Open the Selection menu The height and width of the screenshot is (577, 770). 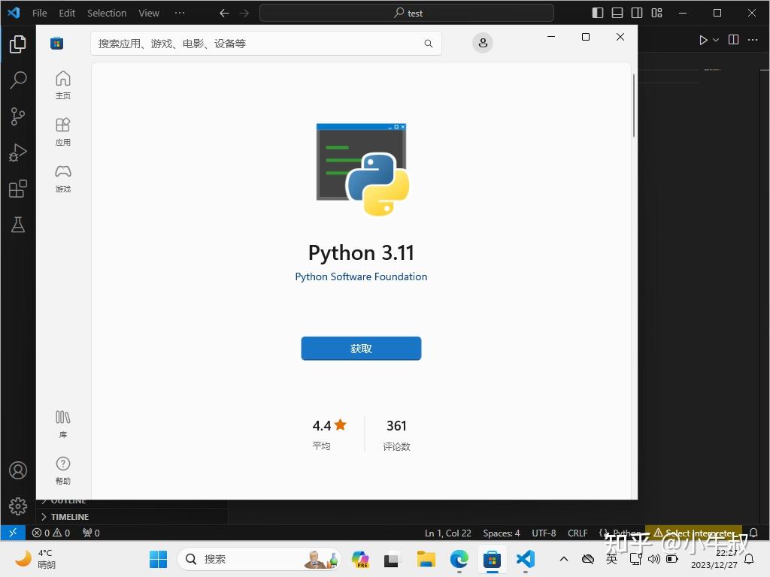click(106, 13)
